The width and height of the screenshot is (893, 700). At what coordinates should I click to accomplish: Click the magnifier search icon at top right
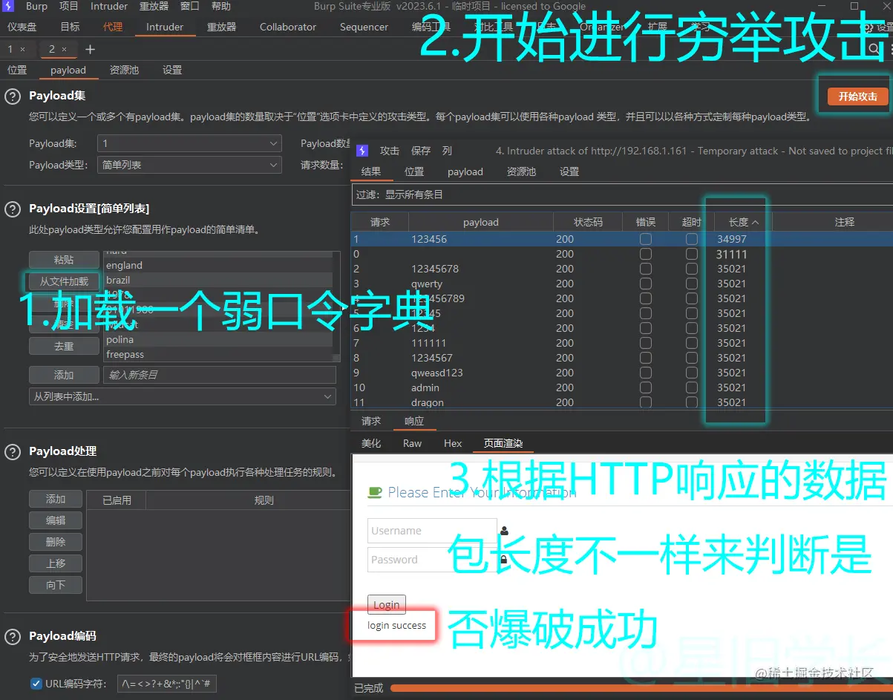[x=874, y=49]
